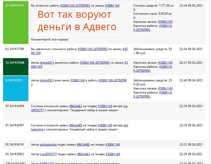Click the timestamp 22:39 in the #8634463 rejection row
The image size is (211, 164).
(191, 106)
